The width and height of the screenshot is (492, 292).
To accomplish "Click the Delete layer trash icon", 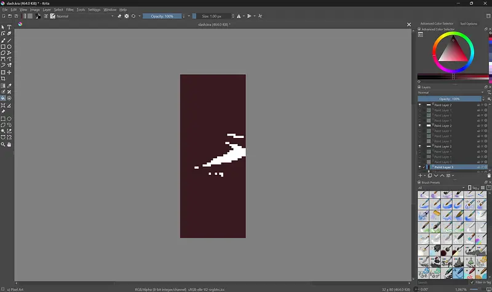I will (489, 175).
